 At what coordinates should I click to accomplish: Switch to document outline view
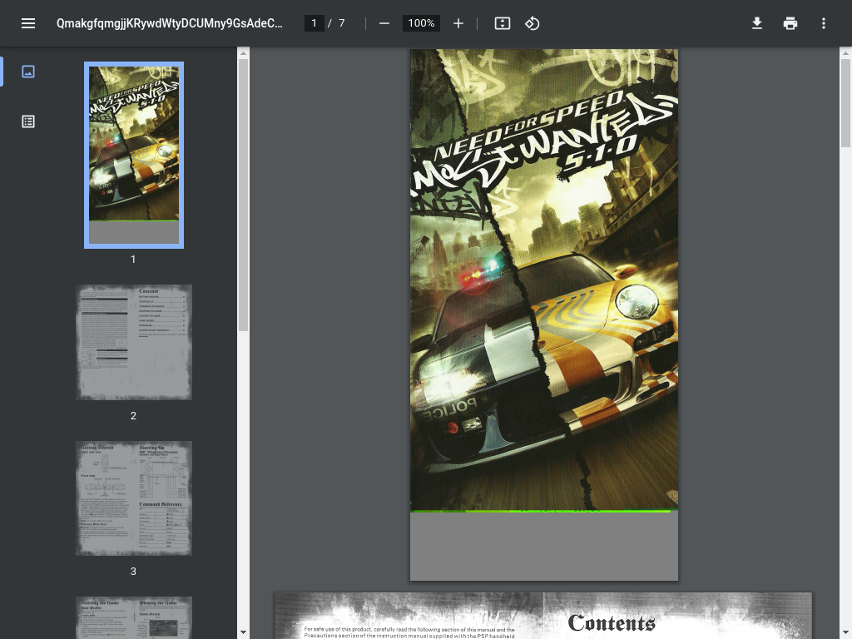(x=28, y=121)
